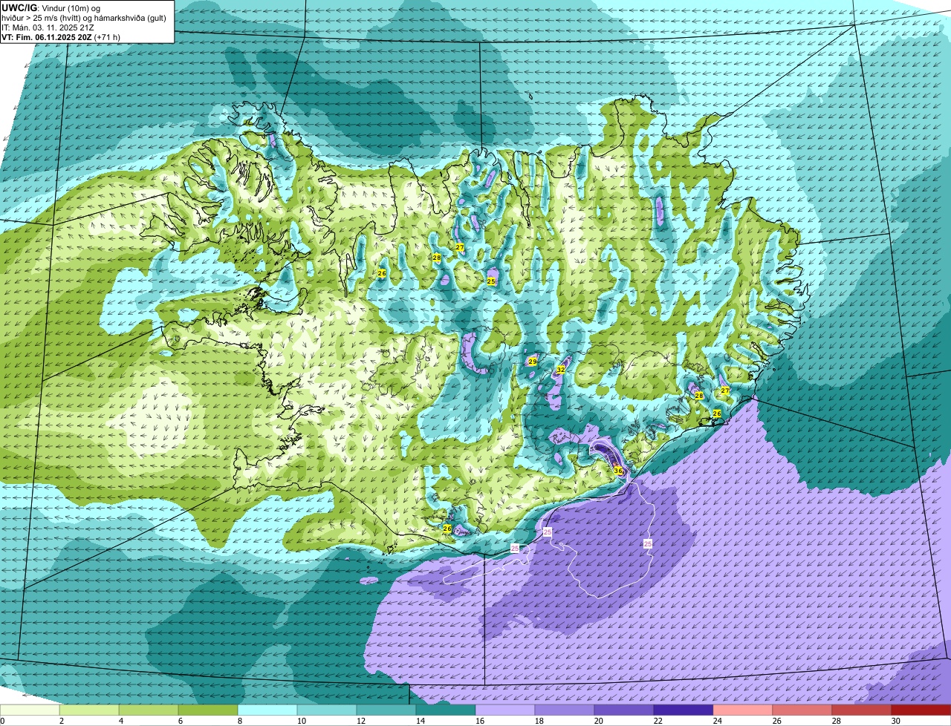The image size is (951, 726).
Task: Click the "UWC/IG: Vindur (10m) og" title line
Action: click(x=51, y=8)
